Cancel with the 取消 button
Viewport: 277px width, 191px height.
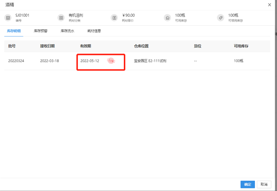(x=264, y=184)
